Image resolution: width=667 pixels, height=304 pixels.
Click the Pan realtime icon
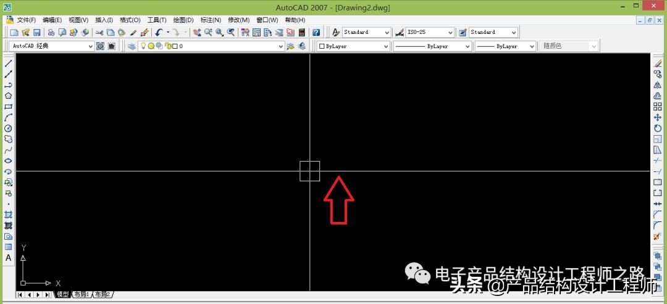pyautogui.click(x=197, y=32)
